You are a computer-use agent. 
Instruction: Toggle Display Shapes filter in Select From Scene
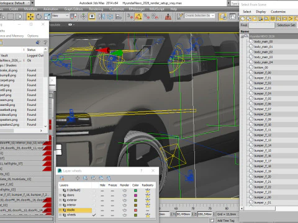click(x=249, y=19)
